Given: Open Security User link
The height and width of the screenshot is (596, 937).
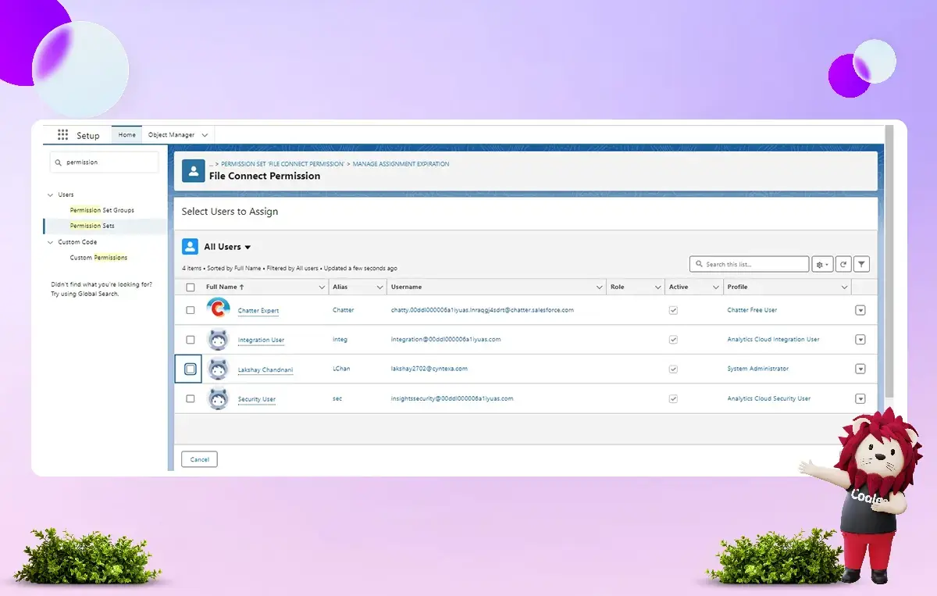Looking at the screenshot, I should tap(257, 400).
